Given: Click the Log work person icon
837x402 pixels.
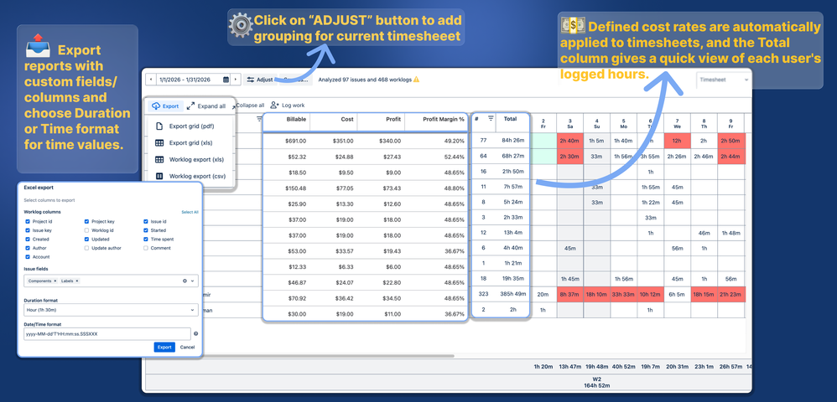Looking at the screenshot, I should [x=274, y=105].
